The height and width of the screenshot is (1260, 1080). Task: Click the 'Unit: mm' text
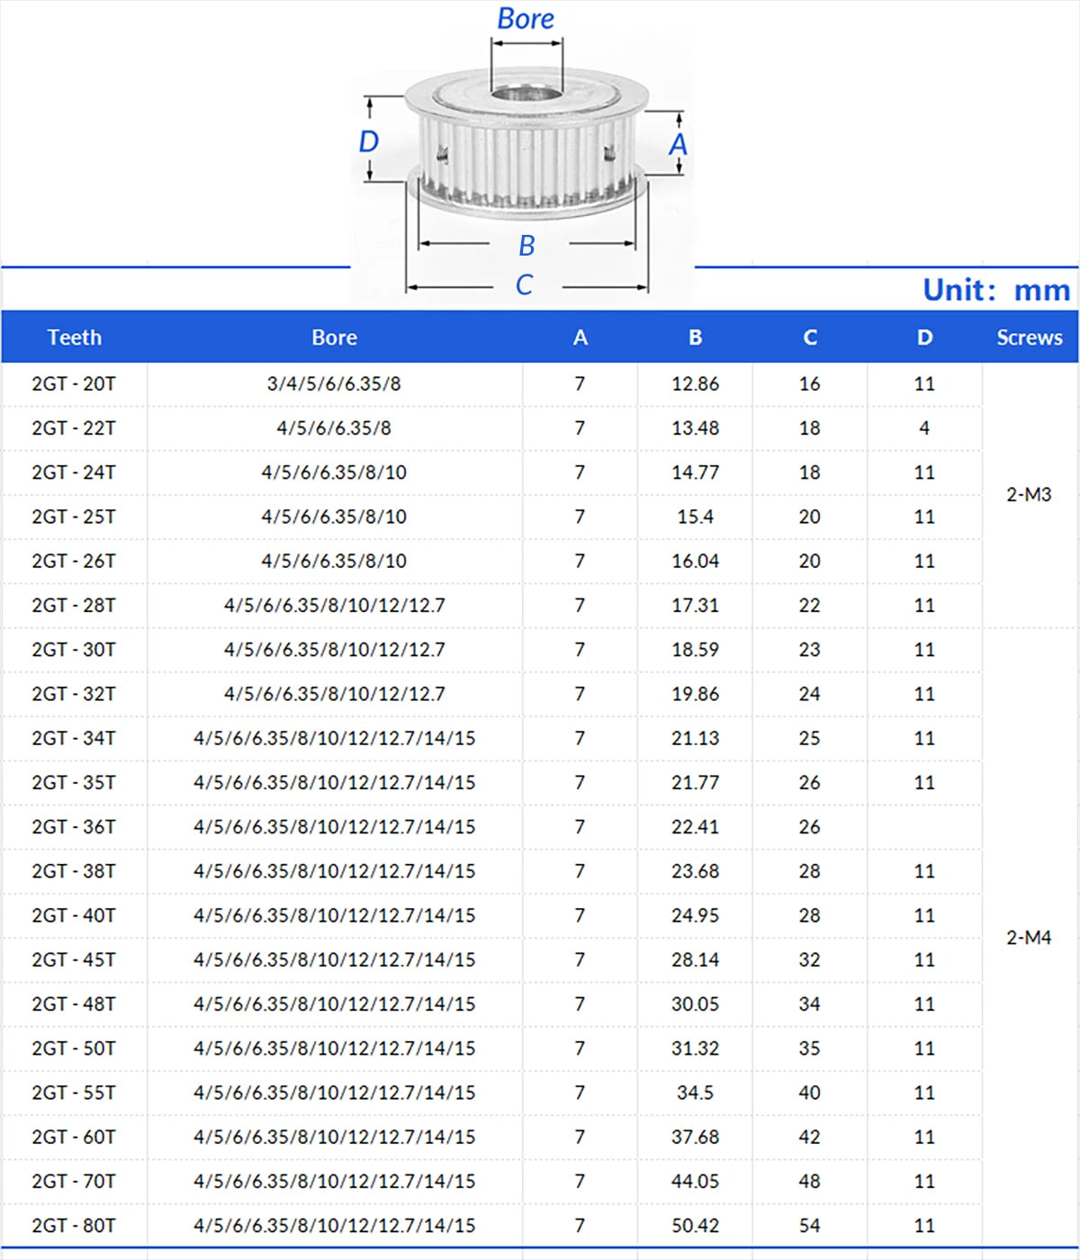click(996, 290)
